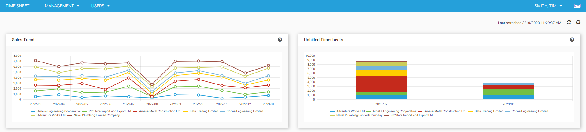
Task: Open the on-screen keyboard icon in header
Action: (x=577, y=6)
